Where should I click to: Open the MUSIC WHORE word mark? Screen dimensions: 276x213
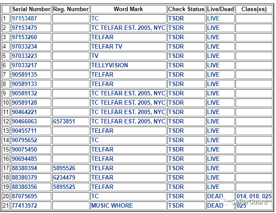click(x=112, y=205)
